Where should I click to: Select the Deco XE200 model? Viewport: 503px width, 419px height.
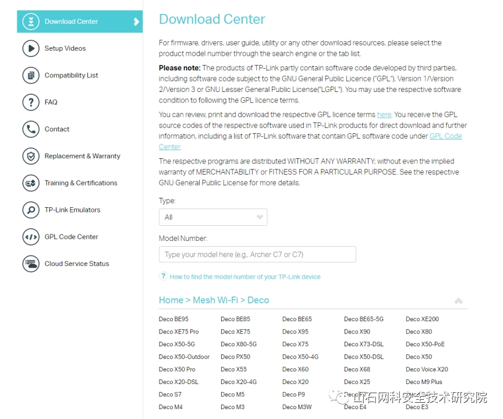pyautogui.click(x=422, y=319)
